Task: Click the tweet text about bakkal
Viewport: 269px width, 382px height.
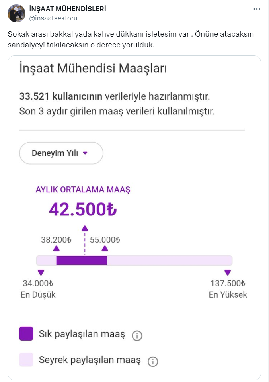Action: pyautogui.click(x=131, y=39)
